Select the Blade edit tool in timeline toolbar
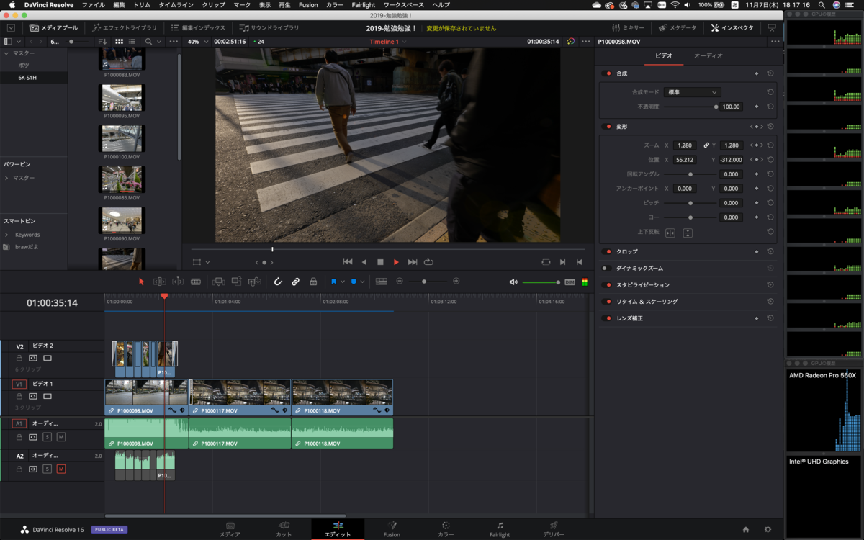This screenshot has width=864, height=540. tap(196, 282)
